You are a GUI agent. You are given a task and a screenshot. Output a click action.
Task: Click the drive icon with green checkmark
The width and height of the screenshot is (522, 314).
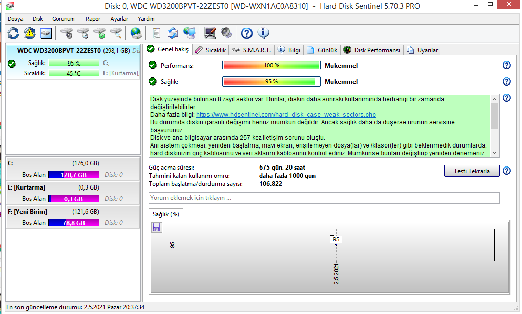99,33
